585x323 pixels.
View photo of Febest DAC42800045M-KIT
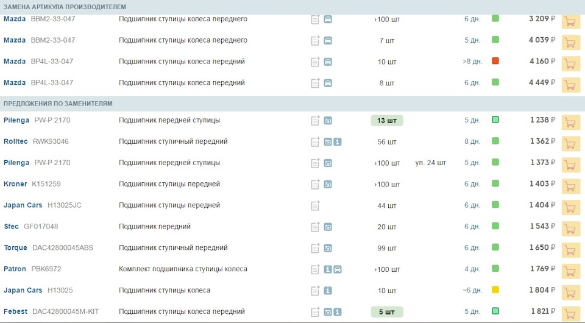point(328,312)
